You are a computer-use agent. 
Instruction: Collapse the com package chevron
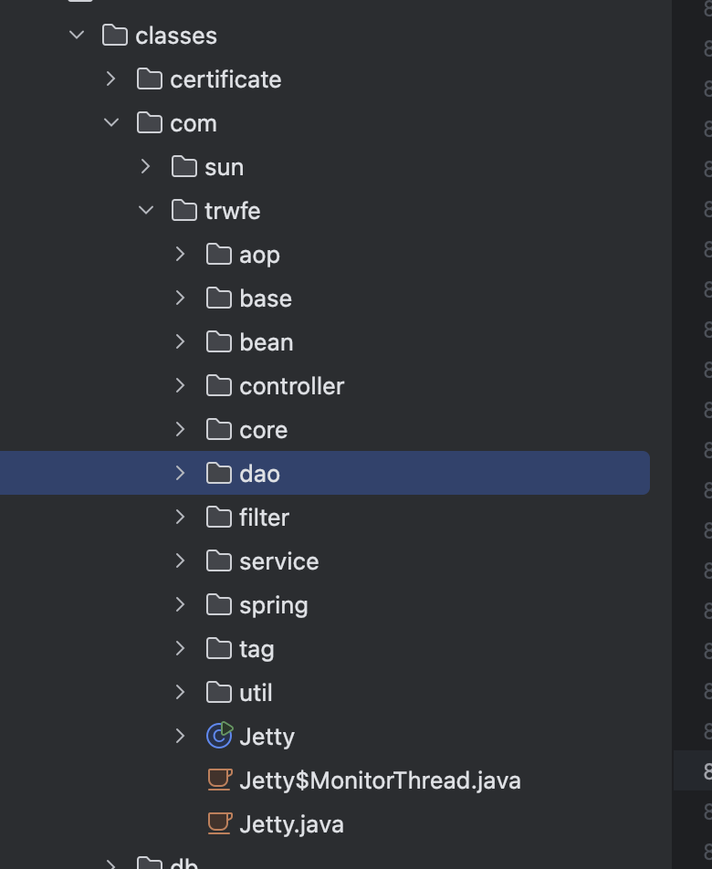tap(111, 122)
